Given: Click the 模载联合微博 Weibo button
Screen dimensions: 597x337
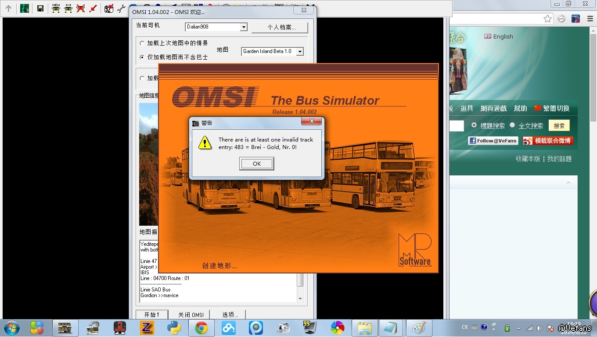Looking at the screenshot, I should [x=548, y=141].
